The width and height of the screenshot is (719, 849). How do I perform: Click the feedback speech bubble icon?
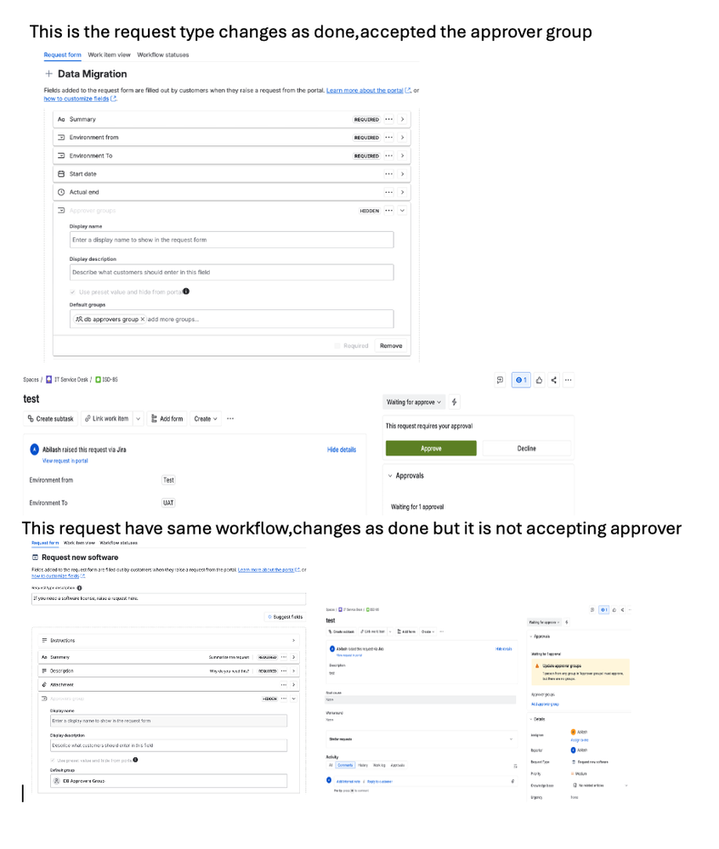click(501, 380)
